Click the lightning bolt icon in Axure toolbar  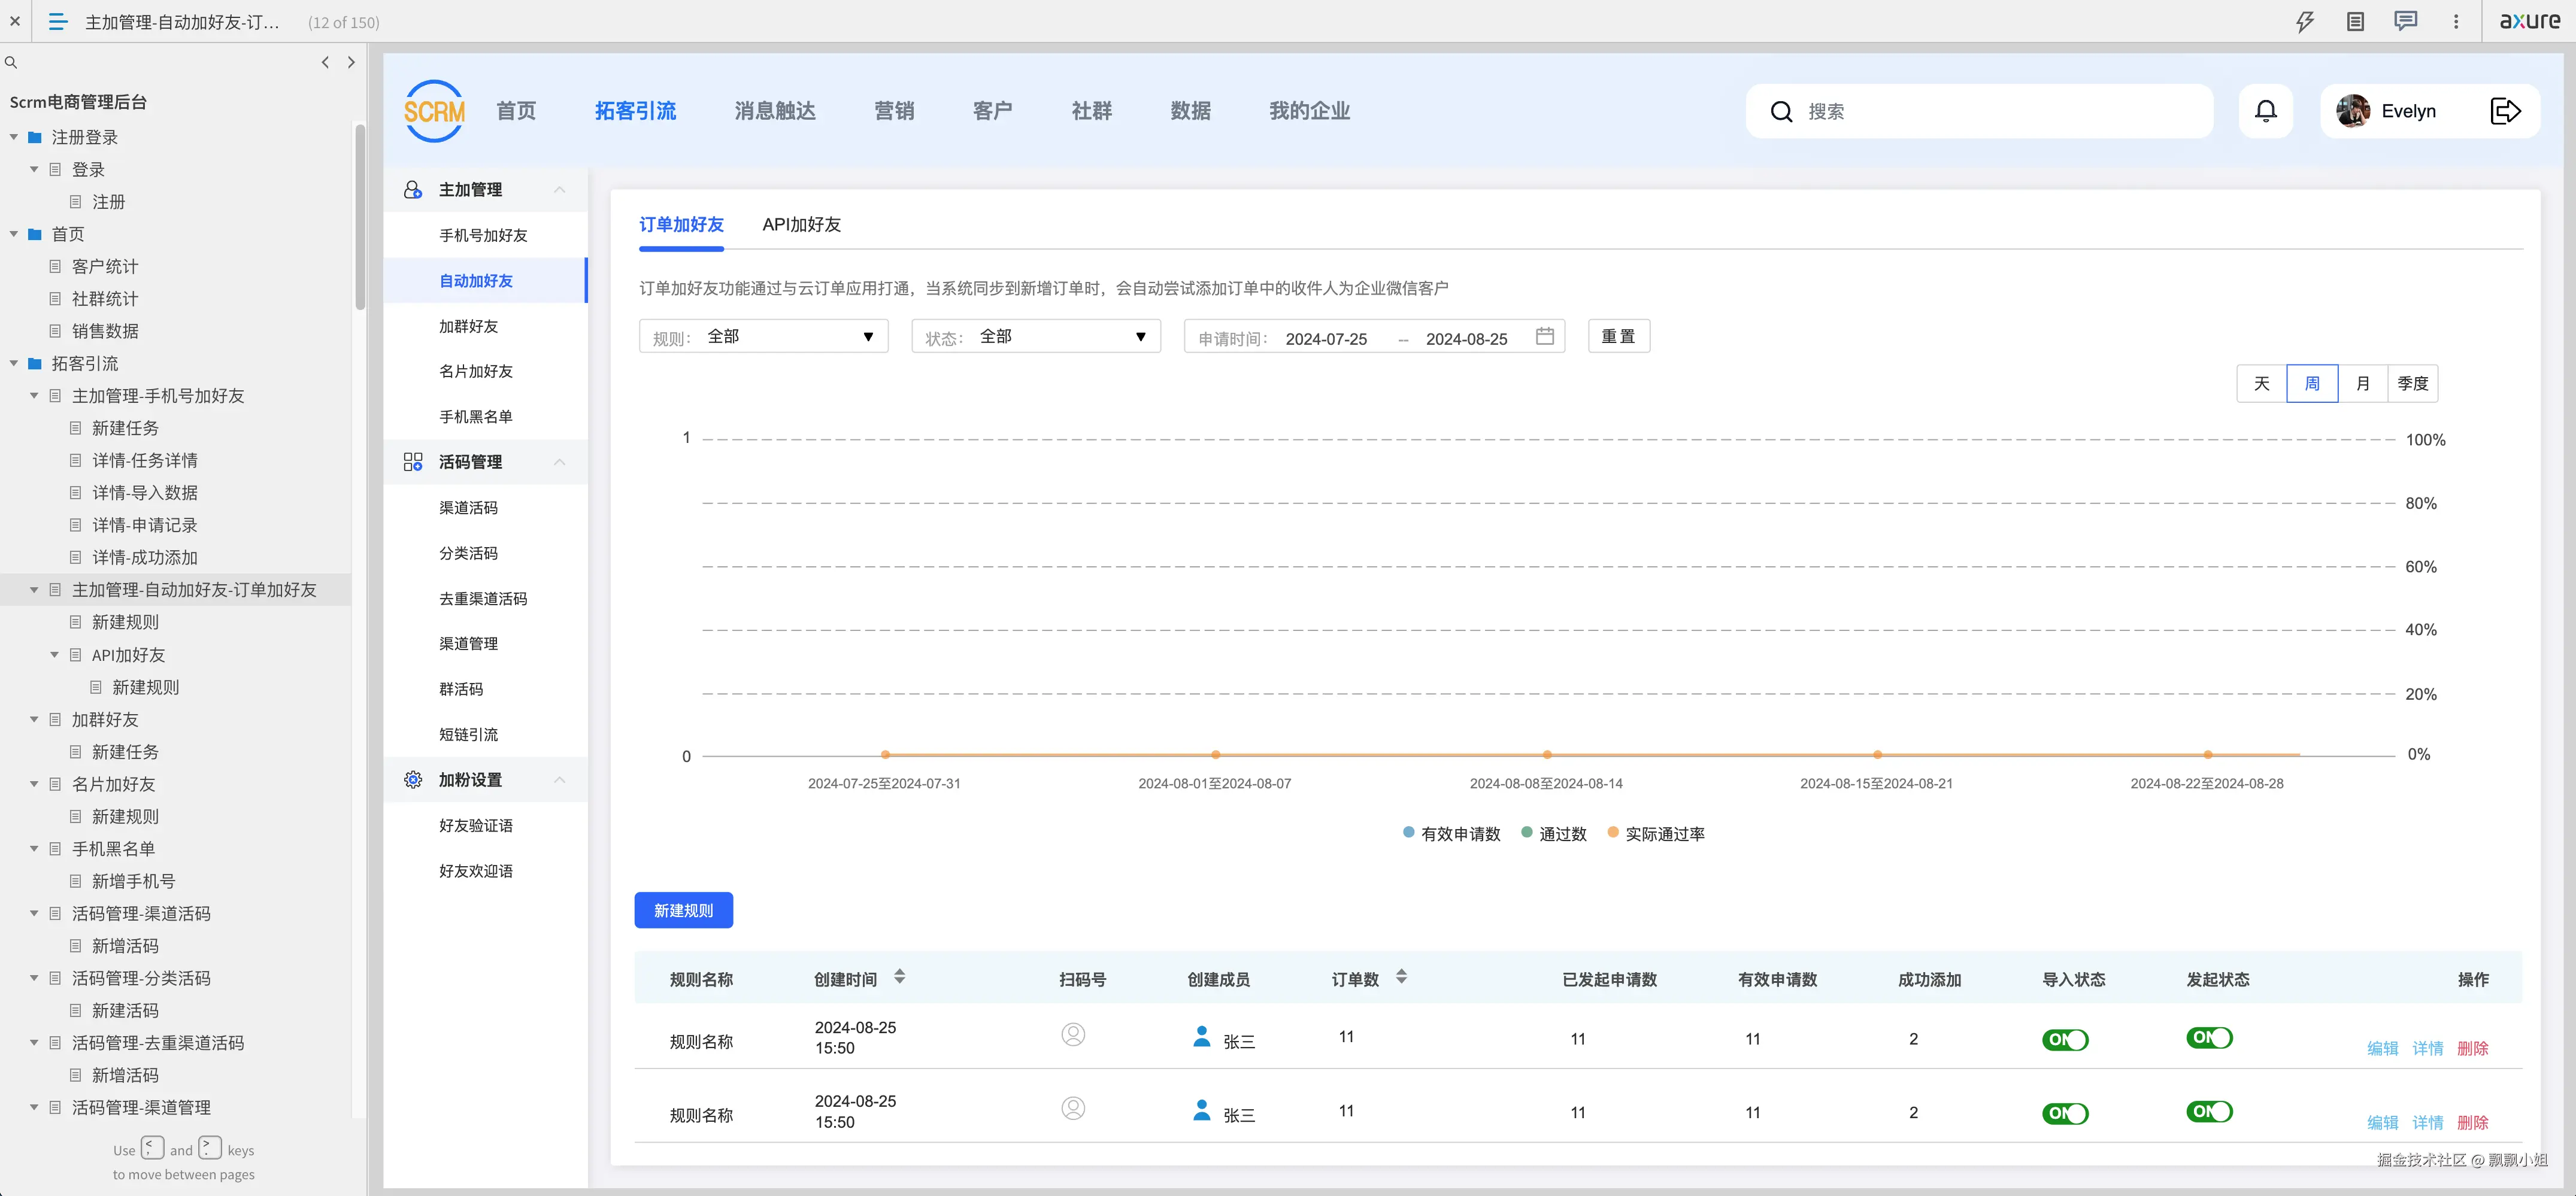coord(2305,21)
